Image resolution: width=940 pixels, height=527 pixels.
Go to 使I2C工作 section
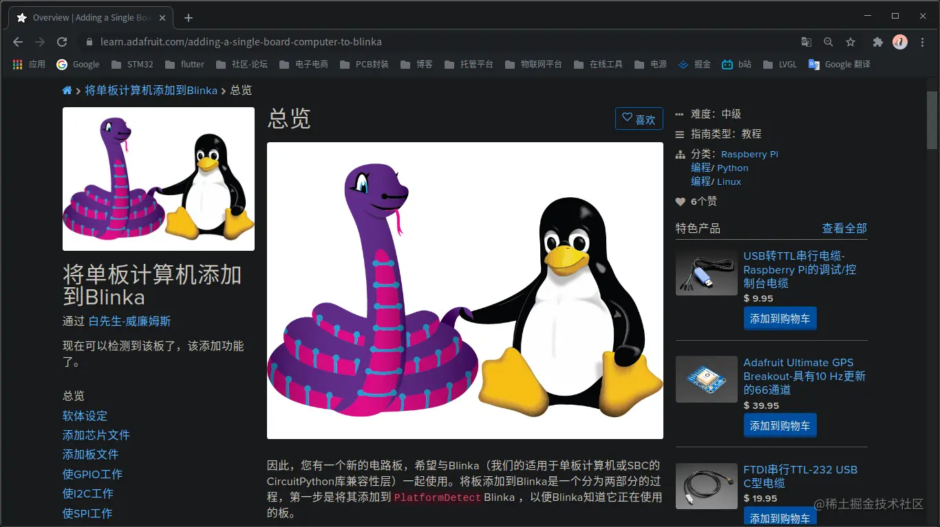click(88, 493)
